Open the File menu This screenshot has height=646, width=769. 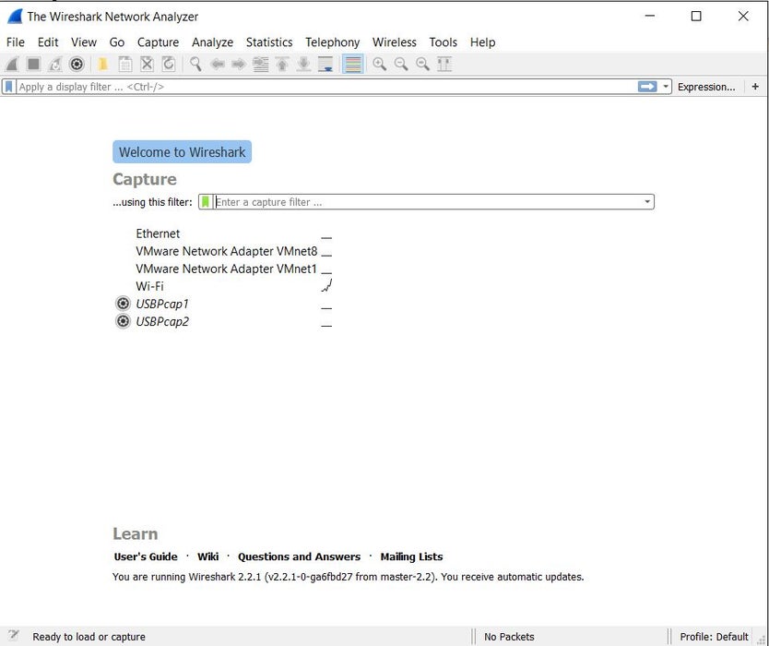[15, 42]
